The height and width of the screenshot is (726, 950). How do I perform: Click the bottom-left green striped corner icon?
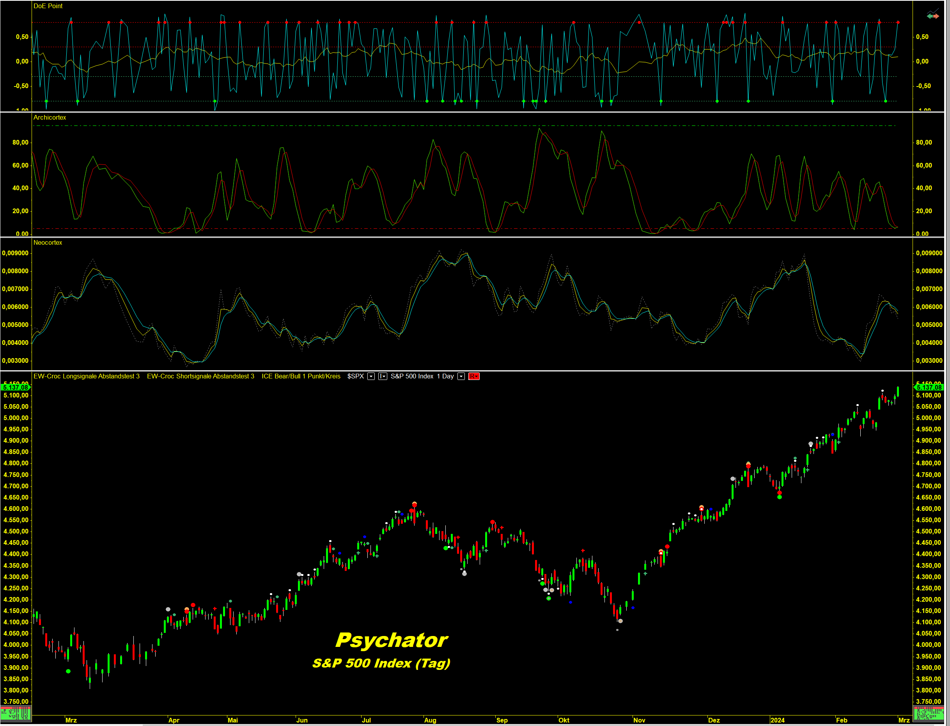point(16,714)
